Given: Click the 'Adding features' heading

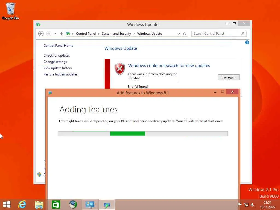Looking at the screenshot, I should 89,109.
